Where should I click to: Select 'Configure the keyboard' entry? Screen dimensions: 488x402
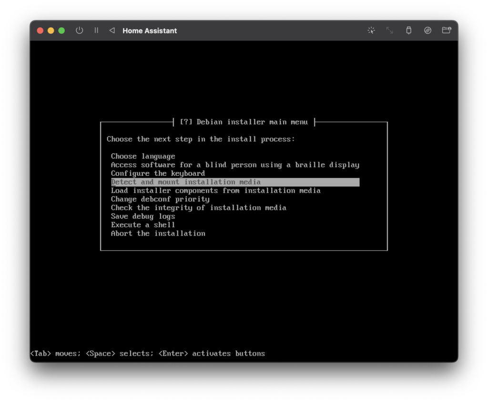158,173
